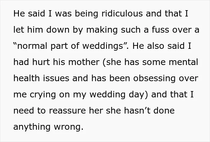Click the word "normal" after the opening quote
The image size is (210, 142).
[x=32, y=46]
